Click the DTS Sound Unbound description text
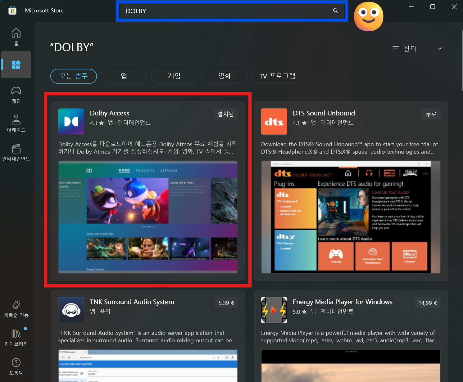463x382 pixels. click(349, 148)
